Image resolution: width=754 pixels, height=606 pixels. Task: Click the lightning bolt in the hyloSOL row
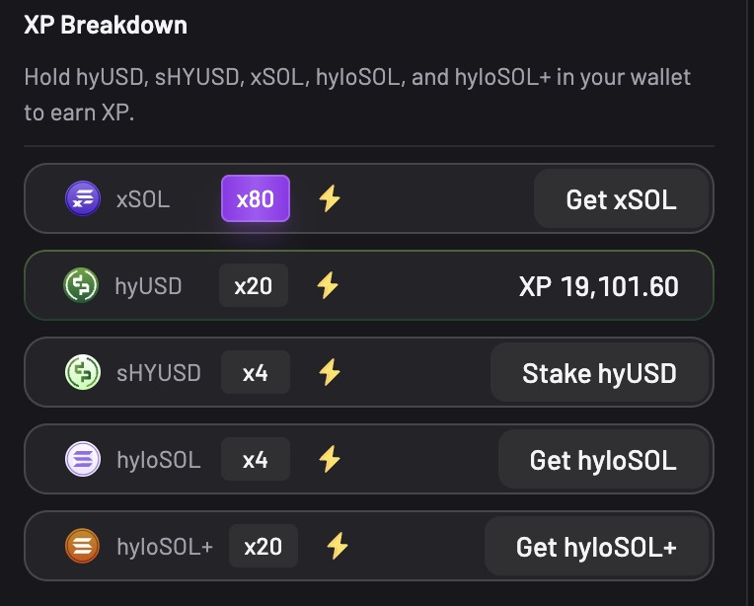tap(330, 459)
